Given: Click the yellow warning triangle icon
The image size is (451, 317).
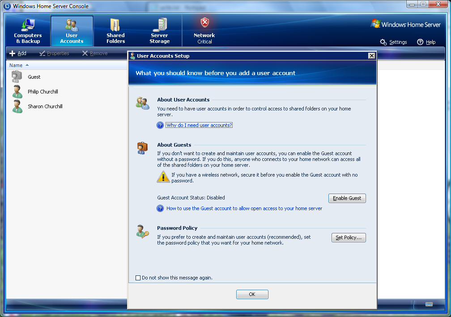Looking at the screenshot, I should pos(163,177).
